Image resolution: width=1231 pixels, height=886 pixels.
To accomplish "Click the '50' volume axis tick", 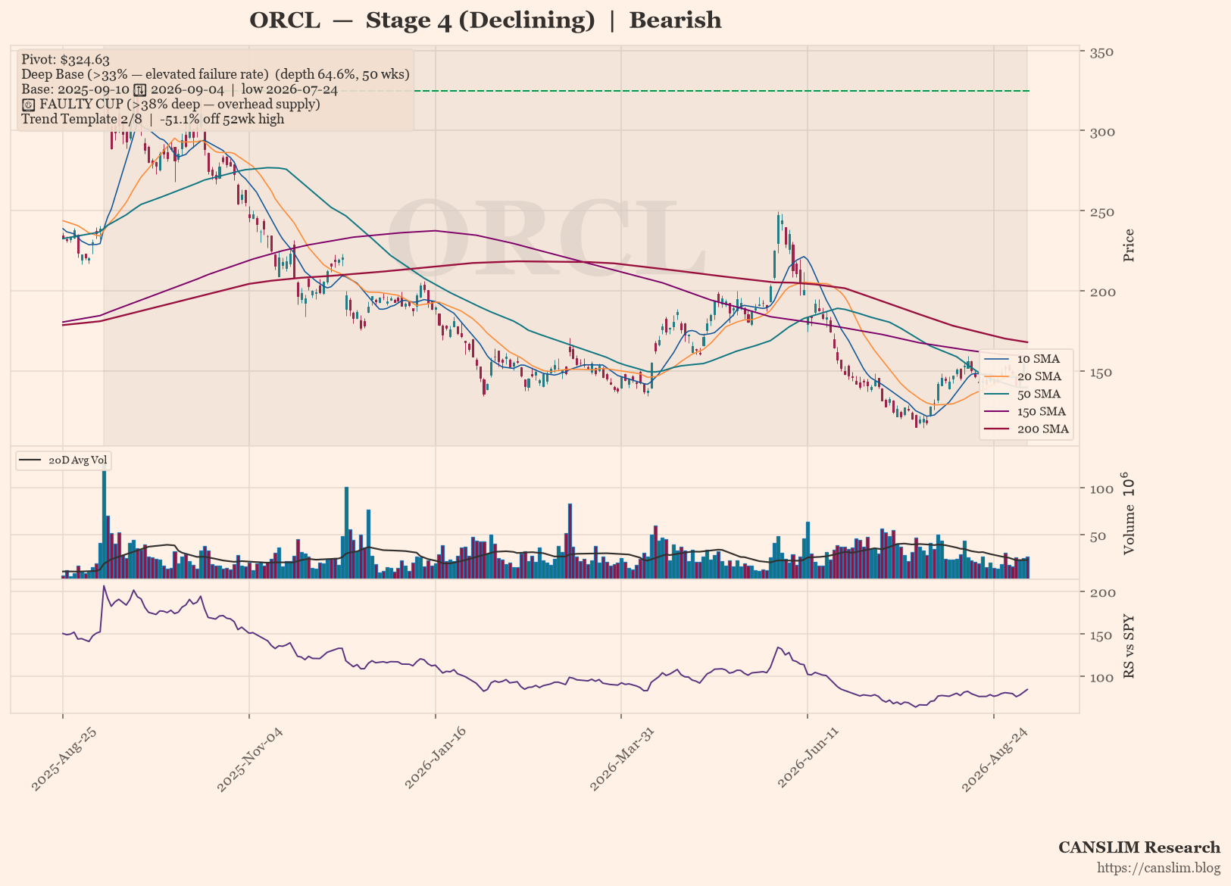I will click(1098, 536).
